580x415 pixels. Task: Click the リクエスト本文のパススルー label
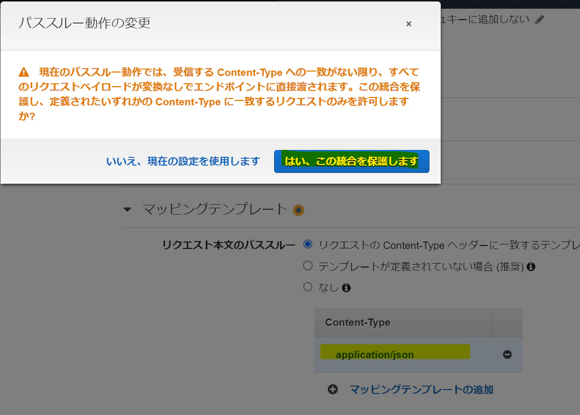pyautogui.click(x=228, y=245)
